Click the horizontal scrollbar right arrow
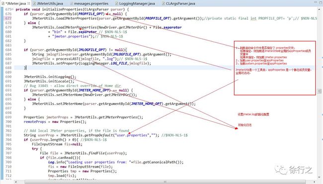Image resolution: width=323 pixels, height=184 pixels. tap(315, 182)
